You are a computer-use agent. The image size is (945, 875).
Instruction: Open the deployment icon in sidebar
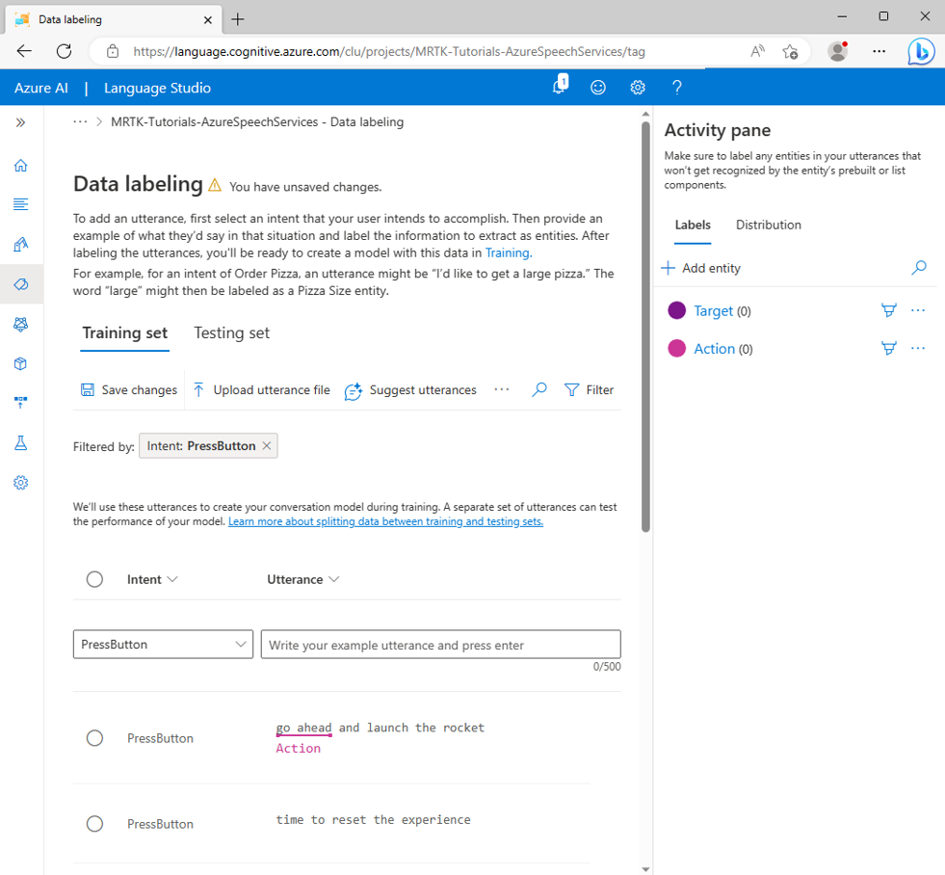(x=20, y=402)
